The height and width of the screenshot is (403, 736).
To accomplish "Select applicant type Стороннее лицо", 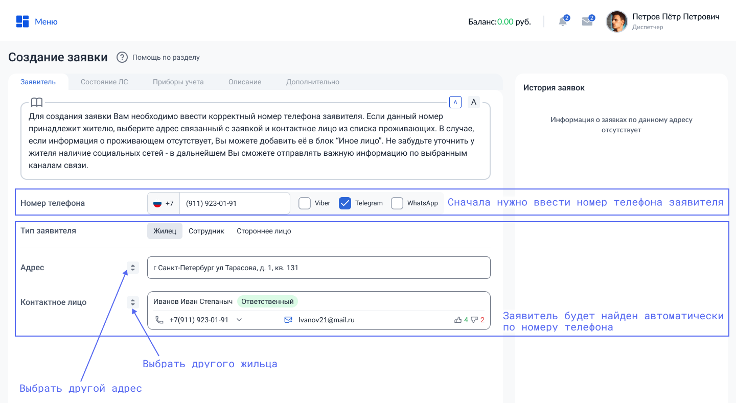I will pyautogui.click(x=264, y=231).
